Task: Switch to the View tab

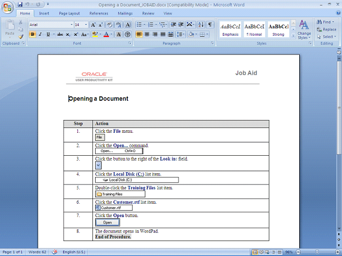Action: 168,13
